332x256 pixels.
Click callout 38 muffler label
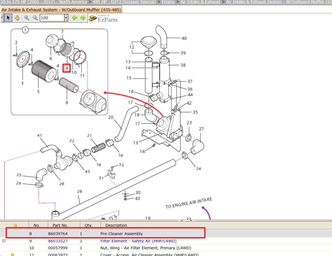[183, 65]
